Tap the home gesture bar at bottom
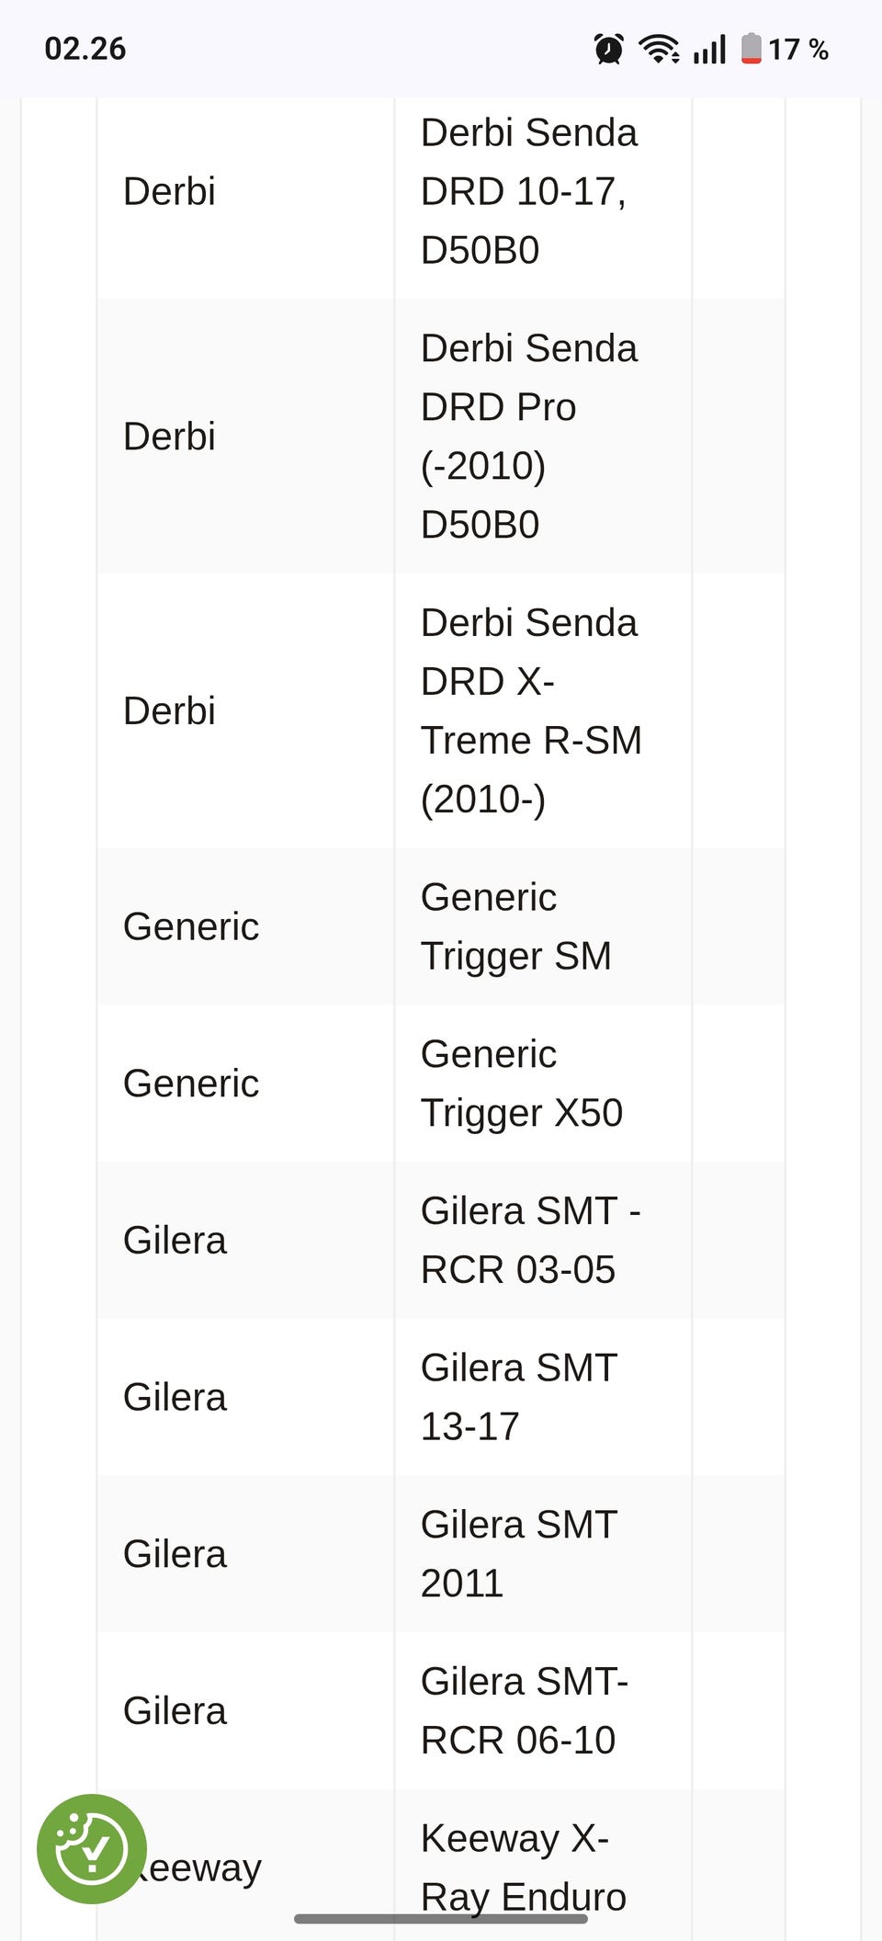 (441, 1918)
